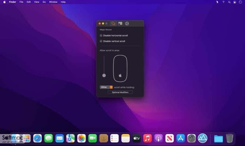This screenshot has width=245, height=146.
Task: Open Photos app in dock
Action: point(81,138)
